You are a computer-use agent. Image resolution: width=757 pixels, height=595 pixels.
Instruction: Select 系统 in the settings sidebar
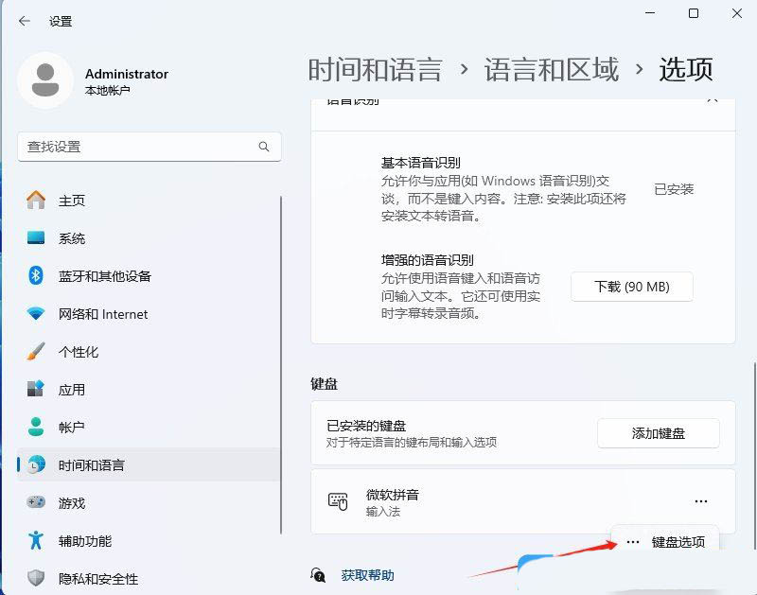click(73, 238)
